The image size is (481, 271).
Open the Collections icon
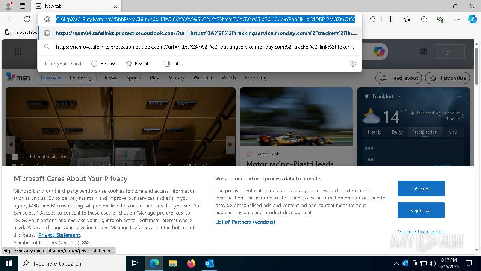(x=424, y=19)
